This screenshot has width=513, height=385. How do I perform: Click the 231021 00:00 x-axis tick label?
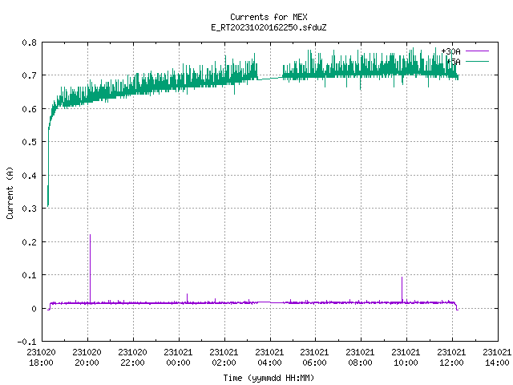[178, 358]
